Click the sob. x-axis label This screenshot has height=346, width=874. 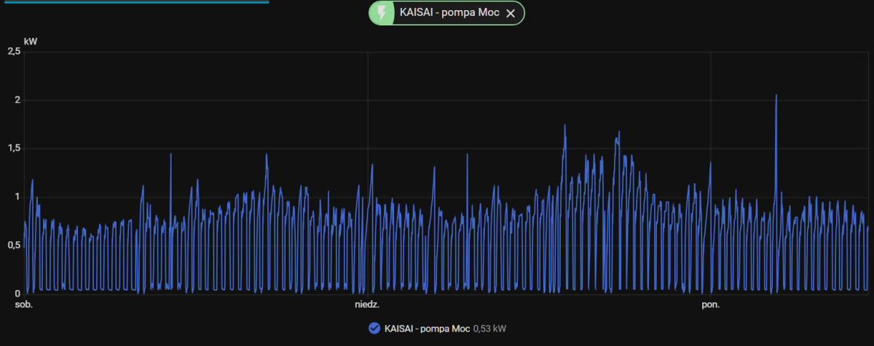tap(24, 305)
